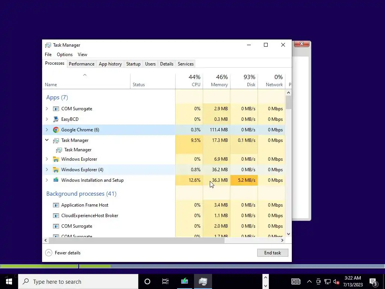385x289 pixels.
Task: Collapse the Task Manager process group
Action: coord(47,140)
